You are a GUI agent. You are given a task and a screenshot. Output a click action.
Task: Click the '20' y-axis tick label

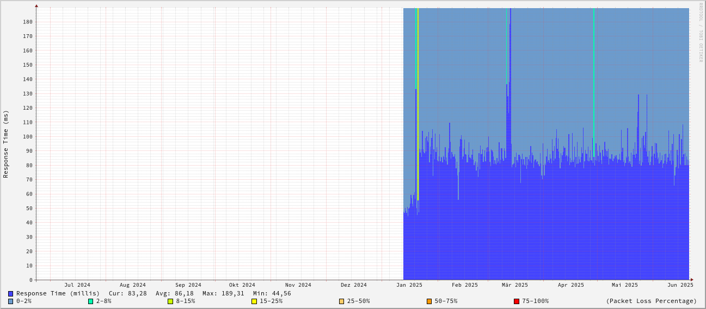29,251
